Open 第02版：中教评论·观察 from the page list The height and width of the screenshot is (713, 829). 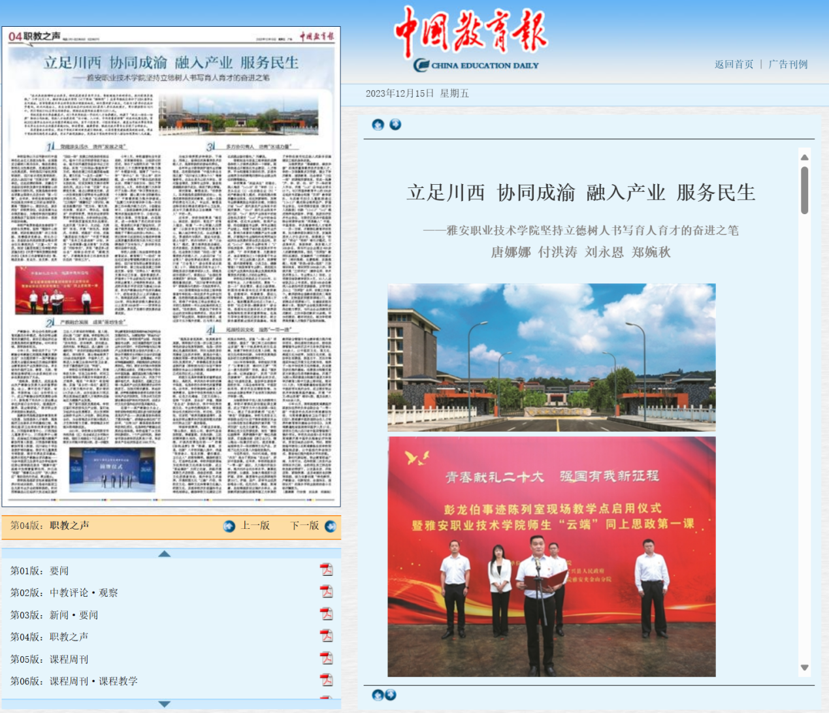pos(64,593)
